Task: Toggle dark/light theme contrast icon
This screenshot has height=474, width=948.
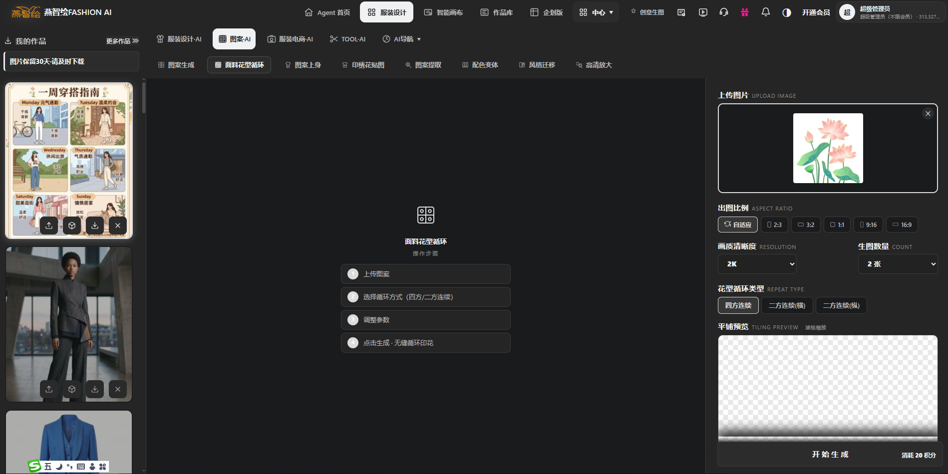Action: pos(787,12)
